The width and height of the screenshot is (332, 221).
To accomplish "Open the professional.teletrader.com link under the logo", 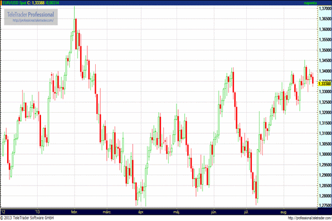I will click(32, 20).
